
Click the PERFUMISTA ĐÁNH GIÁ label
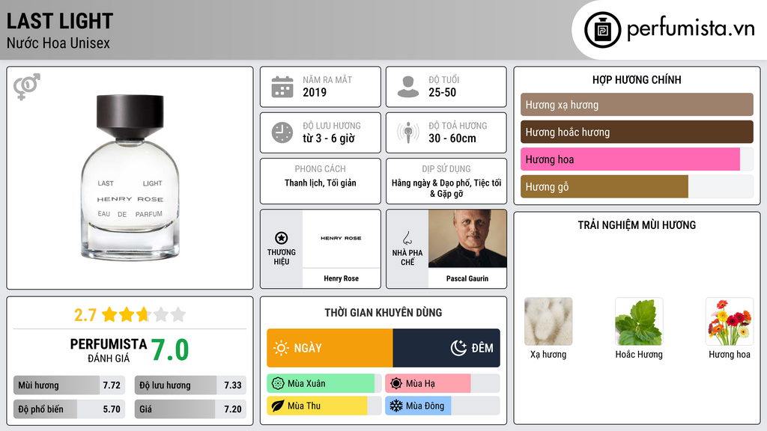pos(109,350)
